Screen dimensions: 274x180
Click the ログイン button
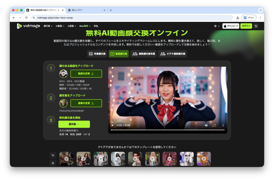(246, 26)
